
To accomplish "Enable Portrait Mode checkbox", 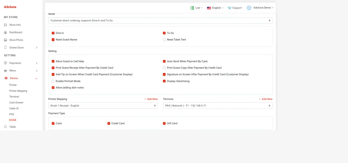I will (x=53, y=81).
